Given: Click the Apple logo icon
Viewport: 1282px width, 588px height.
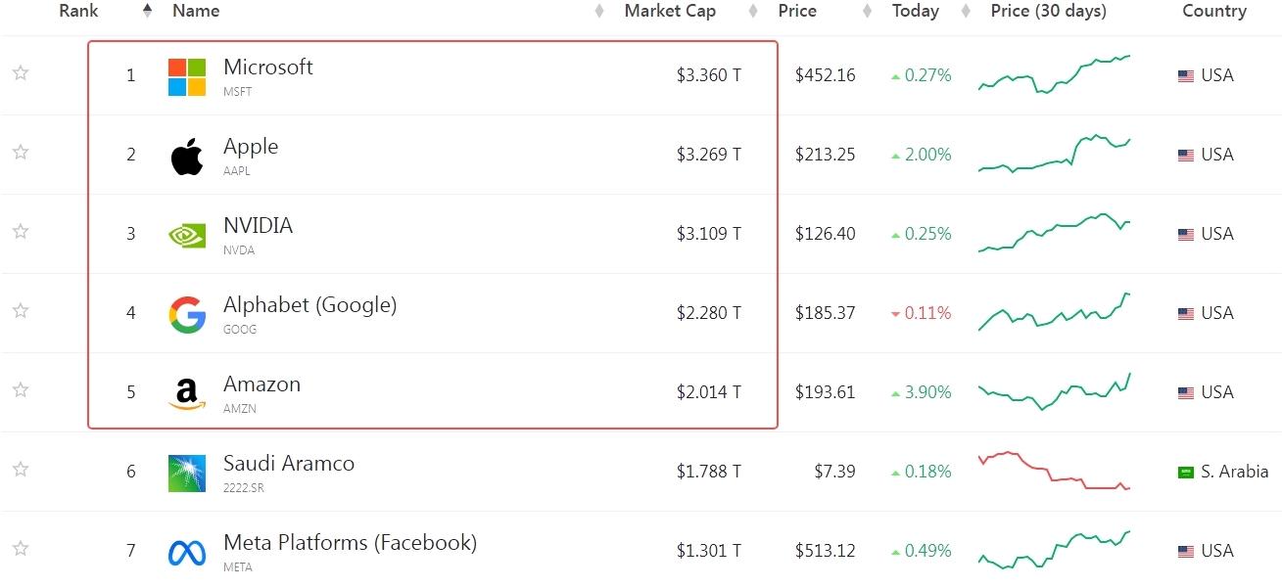Looking at the screenshot, I should coord(187,157).
